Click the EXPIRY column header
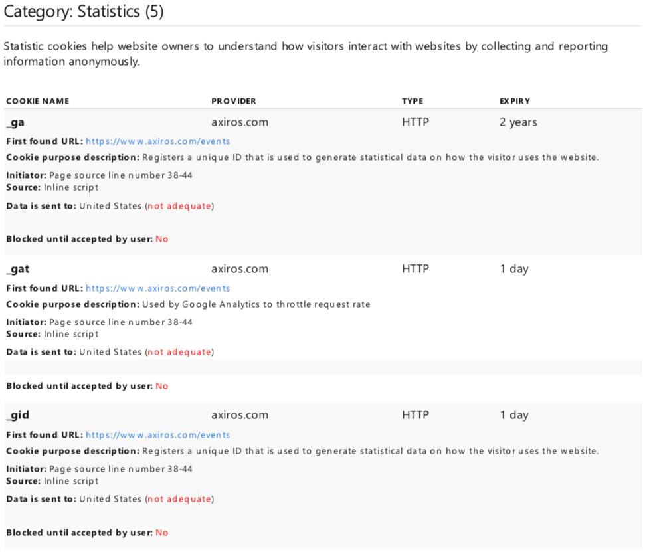Viewport: 647px width, 552px height. pyautogui.click(x=515, y=101)
